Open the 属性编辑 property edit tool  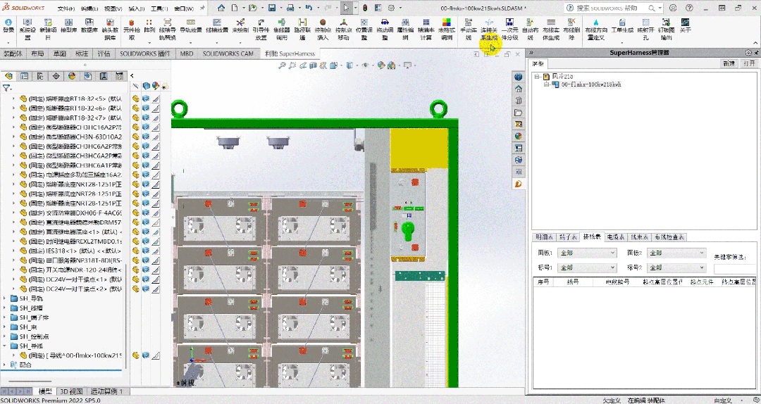pos(405,29)
